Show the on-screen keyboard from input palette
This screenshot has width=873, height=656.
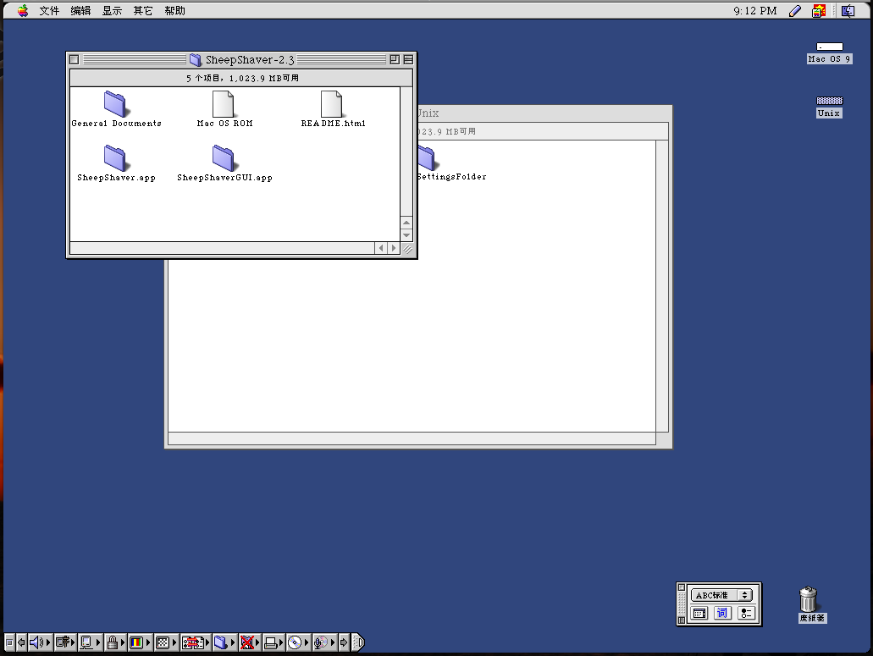[x=699, y=613]
